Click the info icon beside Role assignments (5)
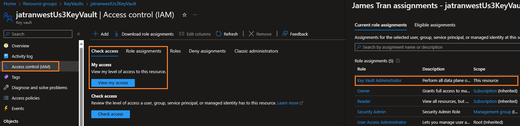 [x=398, y=61]
